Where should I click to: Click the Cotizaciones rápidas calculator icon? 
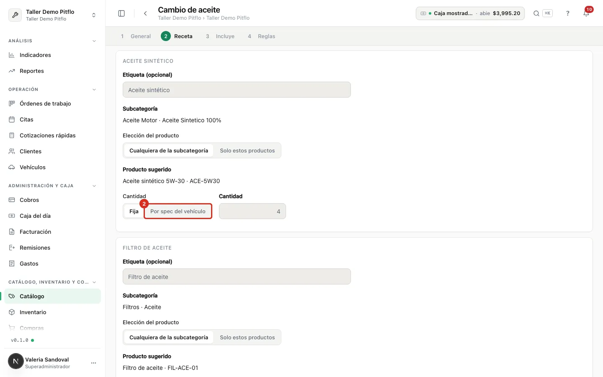tap(12, 135)
